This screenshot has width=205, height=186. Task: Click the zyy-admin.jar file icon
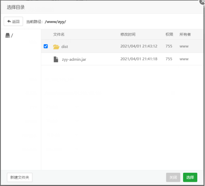click(56, 59)
